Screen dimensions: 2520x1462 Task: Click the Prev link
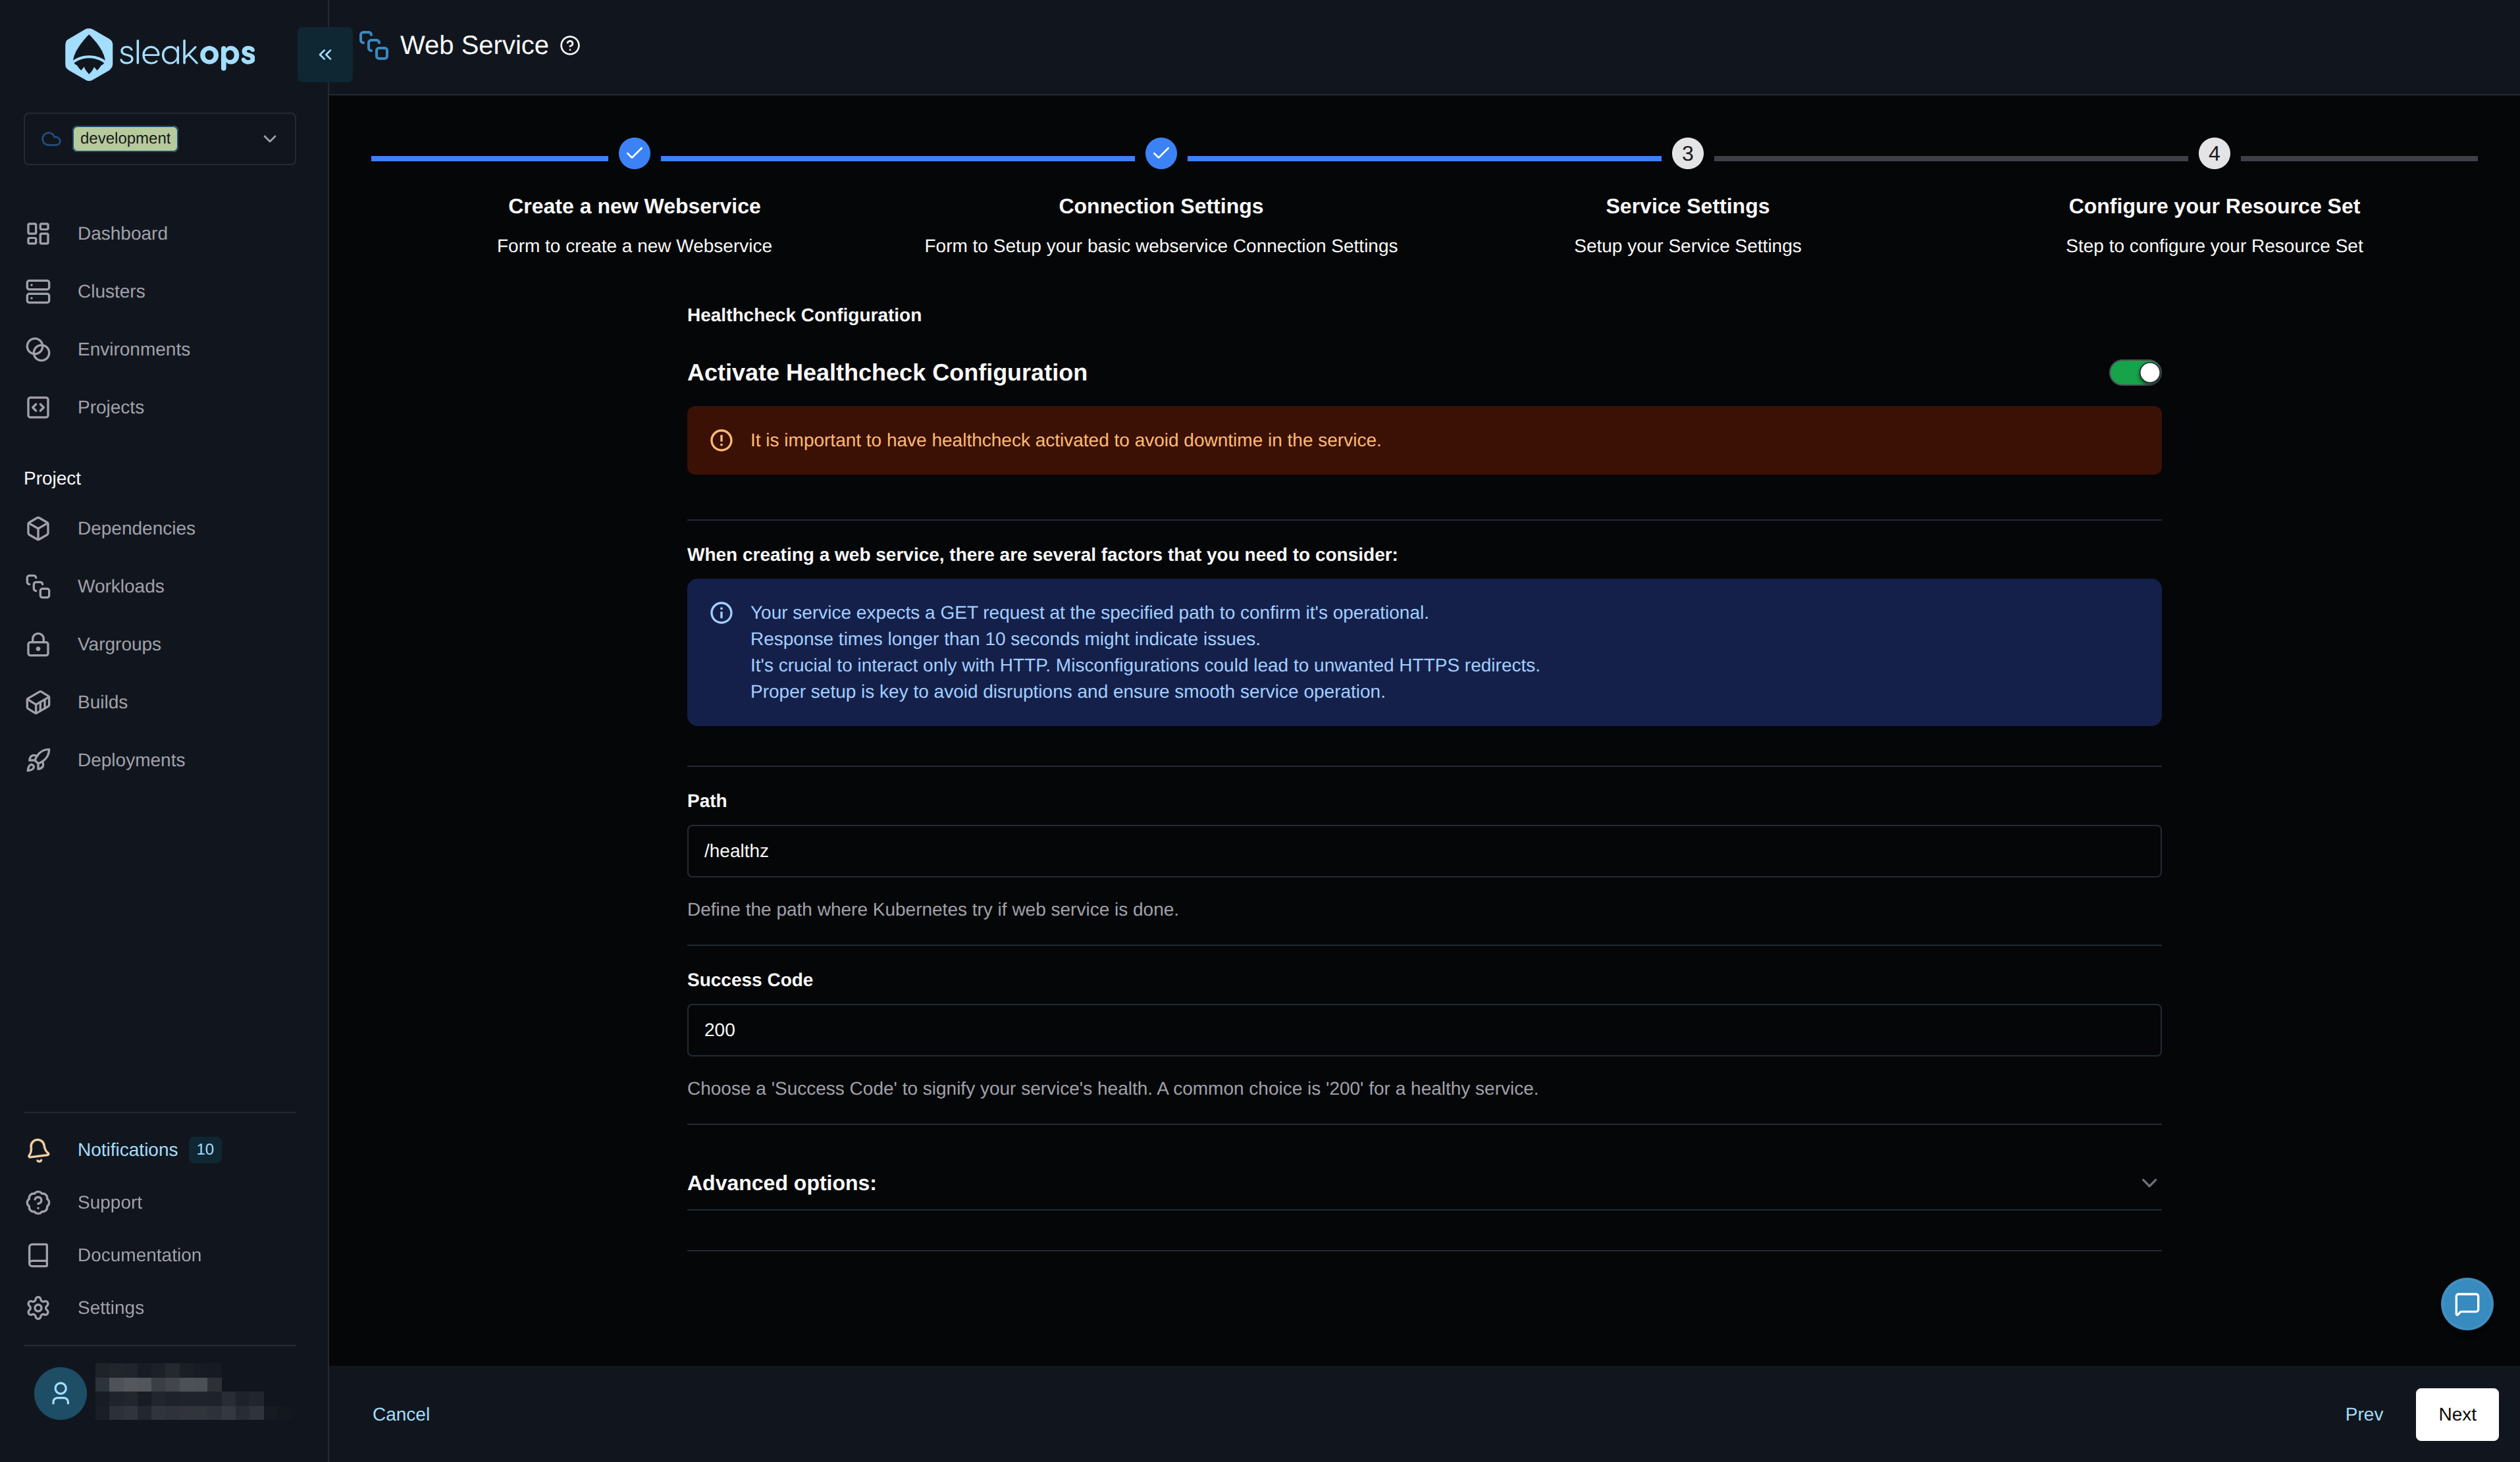2363,1414
